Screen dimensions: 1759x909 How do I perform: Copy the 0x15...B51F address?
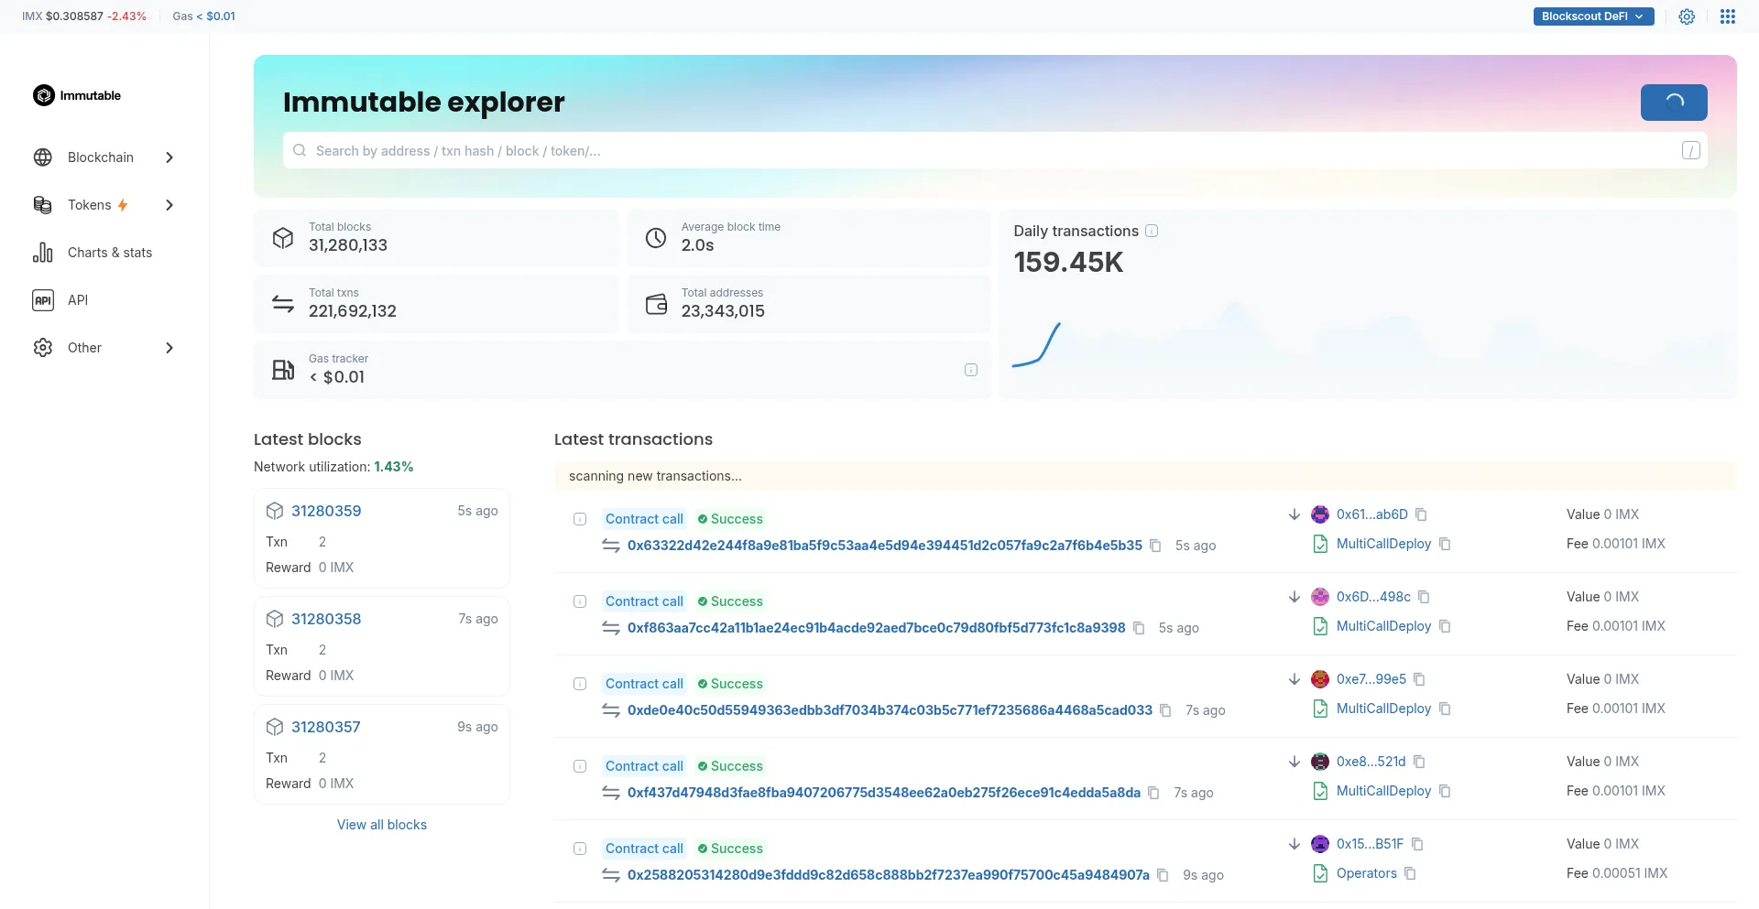pyautogui.click(x=1417, y=844)
